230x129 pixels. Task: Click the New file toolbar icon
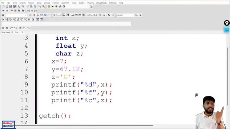(x=3, y=6)
